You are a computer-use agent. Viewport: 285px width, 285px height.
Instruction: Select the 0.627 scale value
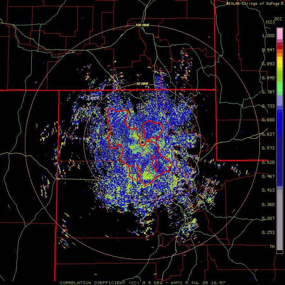coord(268,134)
